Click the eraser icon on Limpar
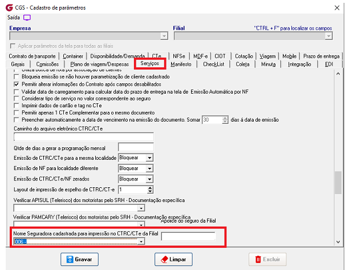The height and width of the screenshot is (270, 345). coord(164,259)
